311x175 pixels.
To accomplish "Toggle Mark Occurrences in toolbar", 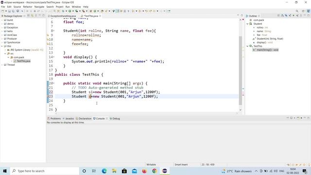I will [118, 11].
